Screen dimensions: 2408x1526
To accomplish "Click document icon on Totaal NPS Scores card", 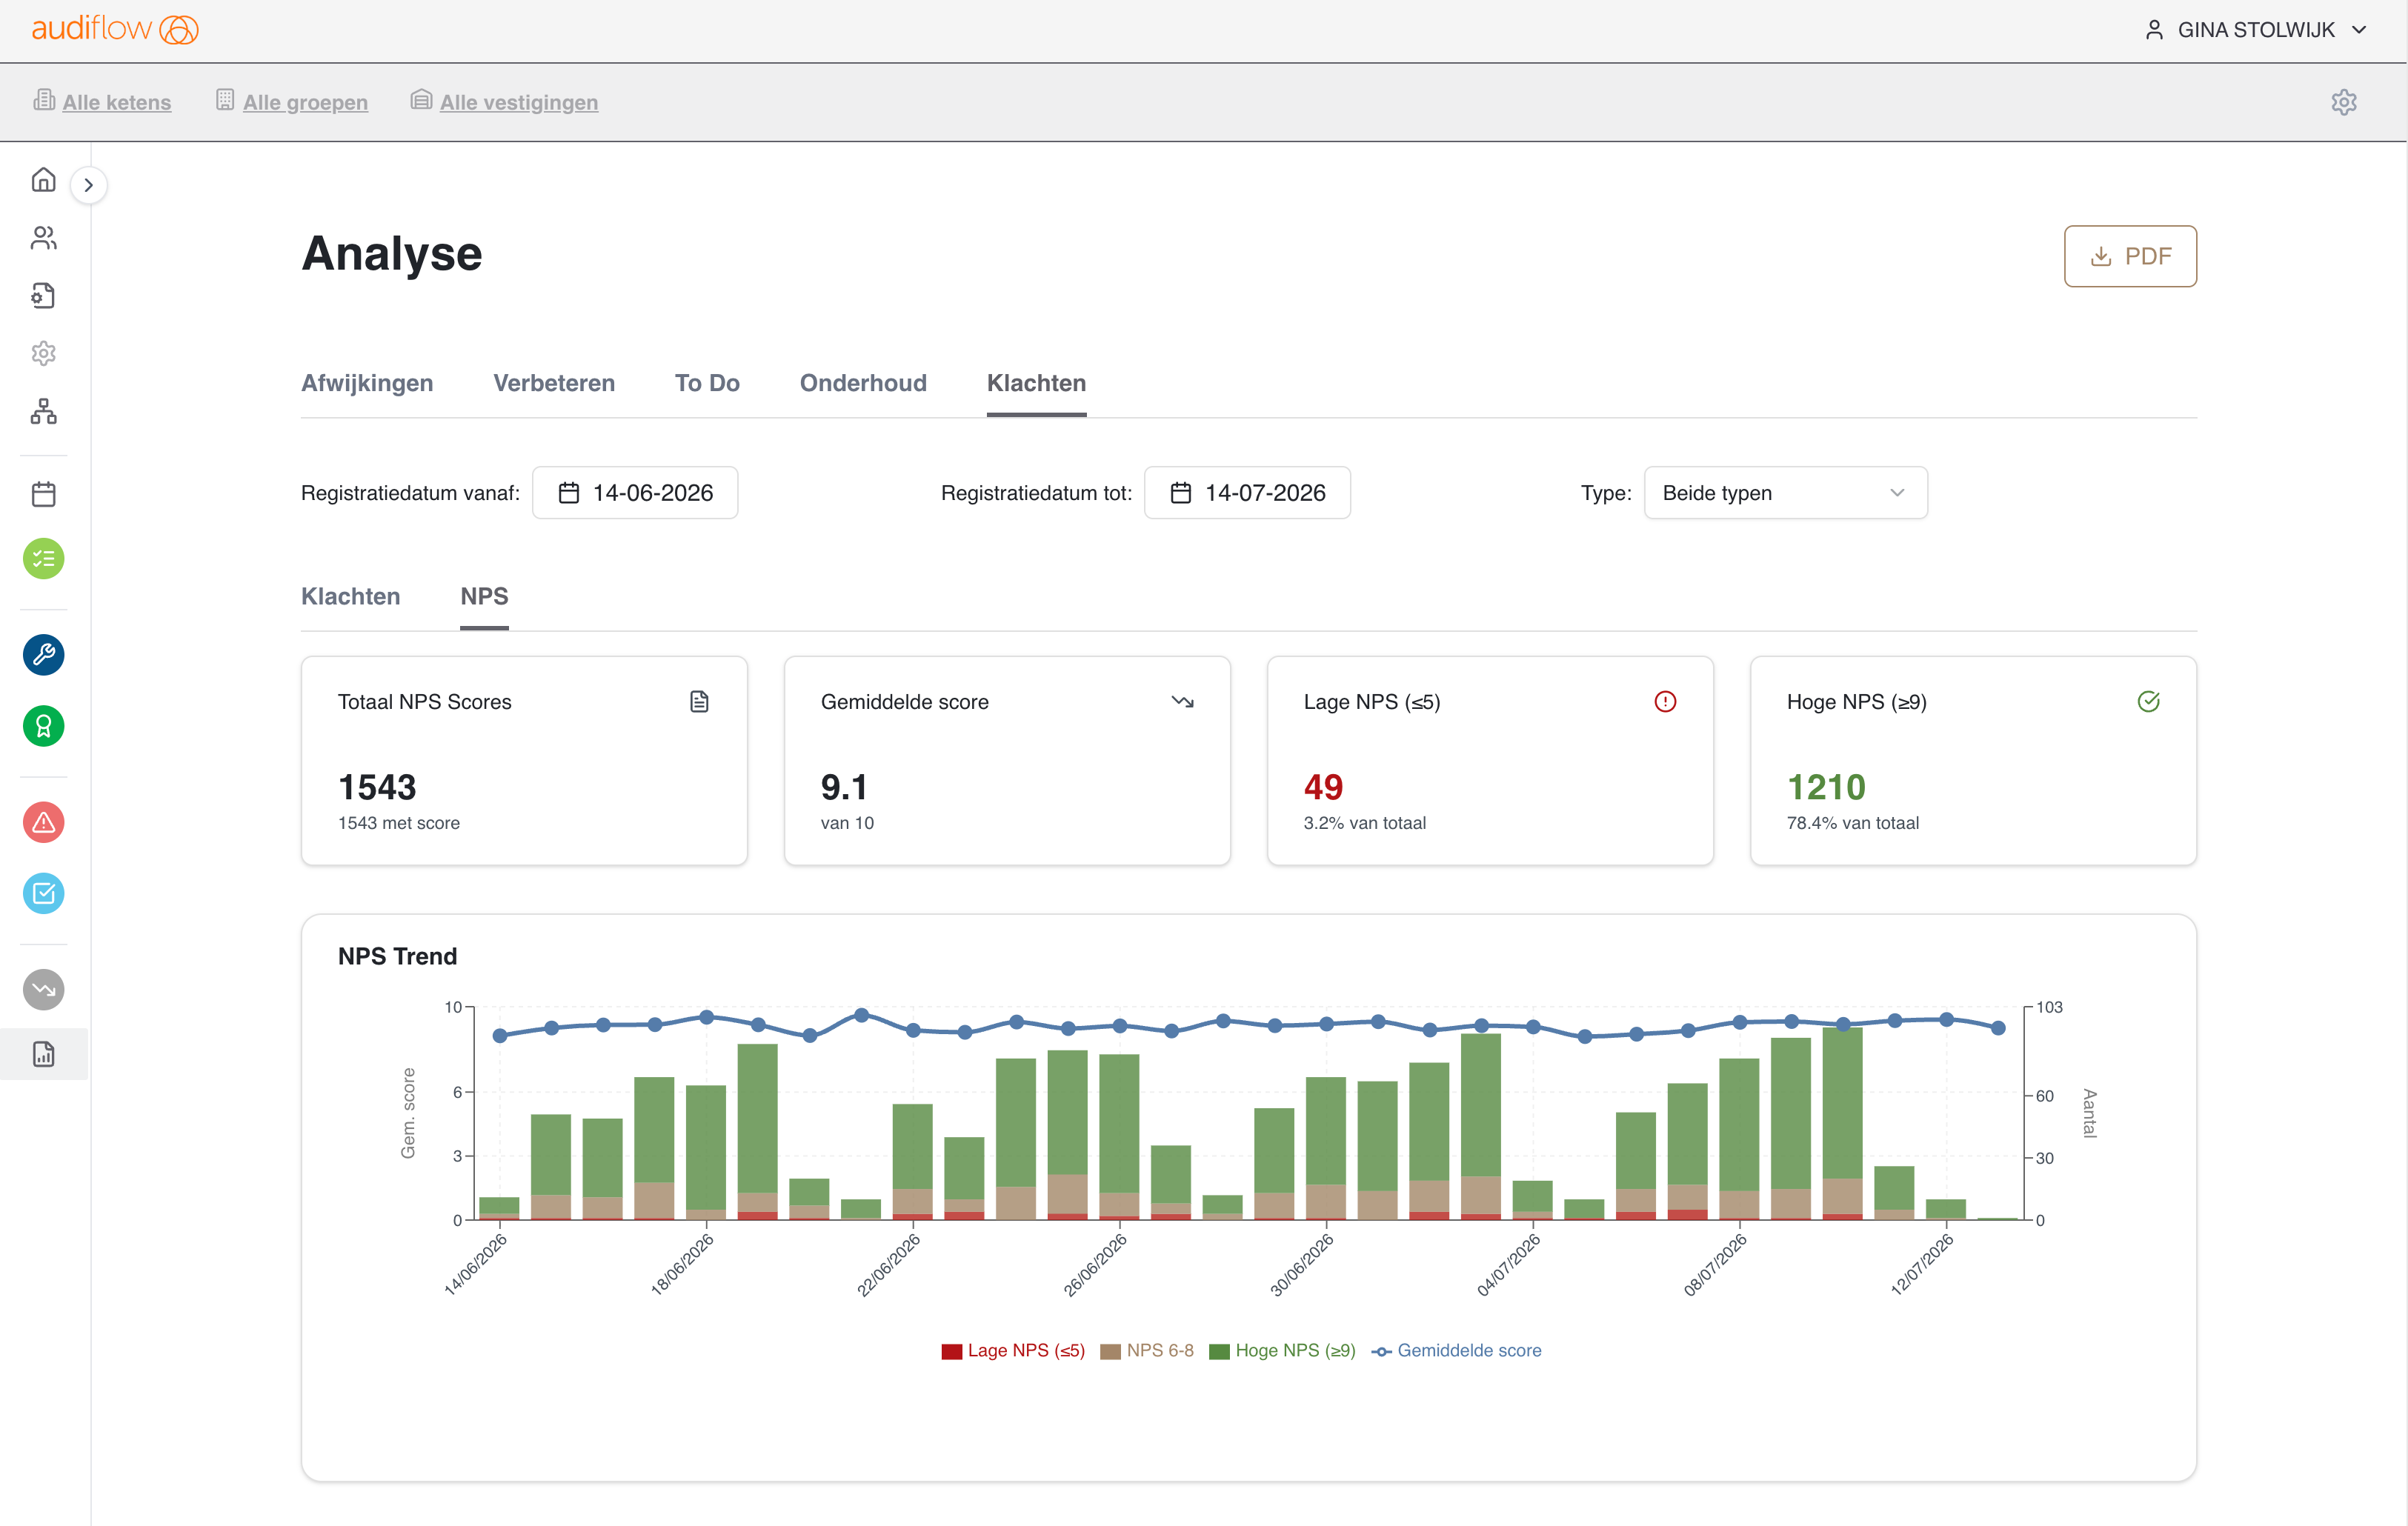I will point(699,702).
